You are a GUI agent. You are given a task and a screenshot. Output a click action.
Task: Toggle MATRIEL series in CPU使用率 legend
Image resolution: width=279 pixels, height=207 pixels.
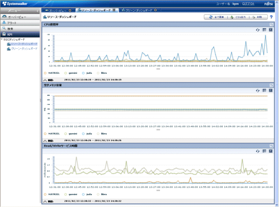(x=45, y=73)
